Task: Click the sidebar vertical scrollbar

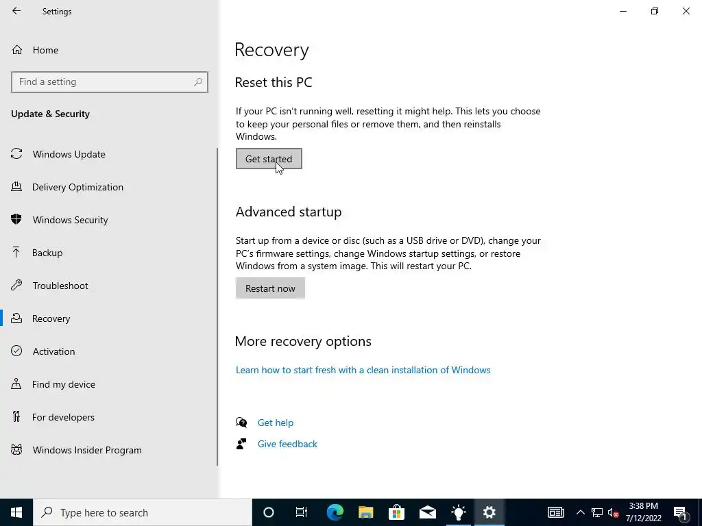Action: [x=217, y=307]
